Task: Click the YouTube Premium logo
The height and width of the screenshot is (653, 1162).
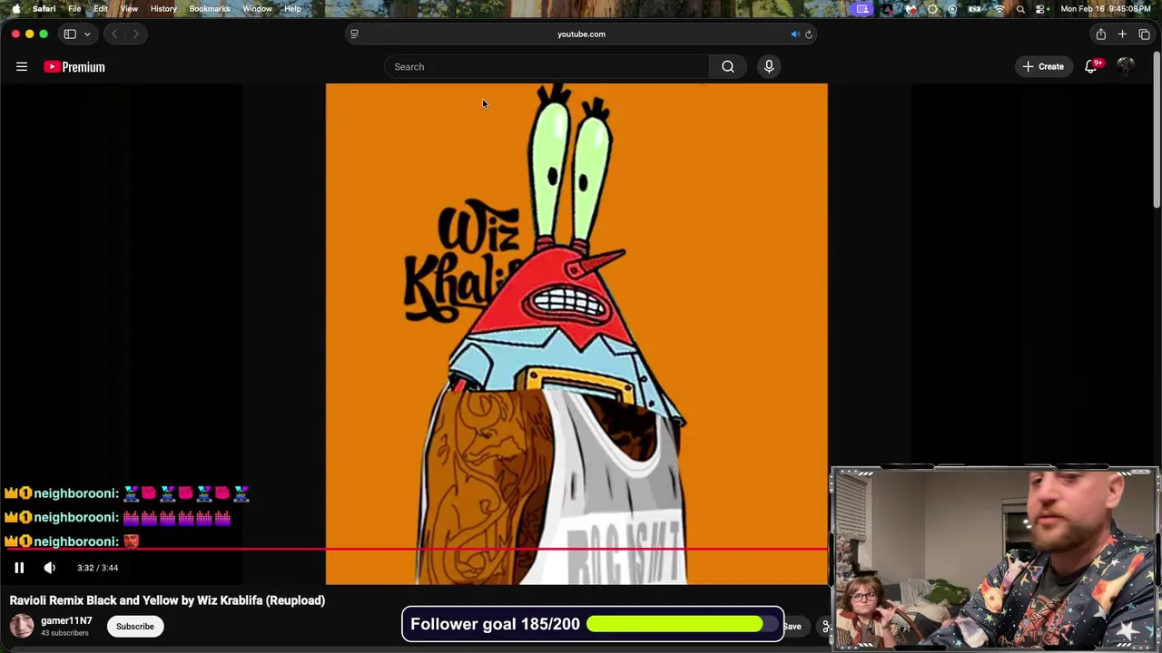Action: point(74,66)
